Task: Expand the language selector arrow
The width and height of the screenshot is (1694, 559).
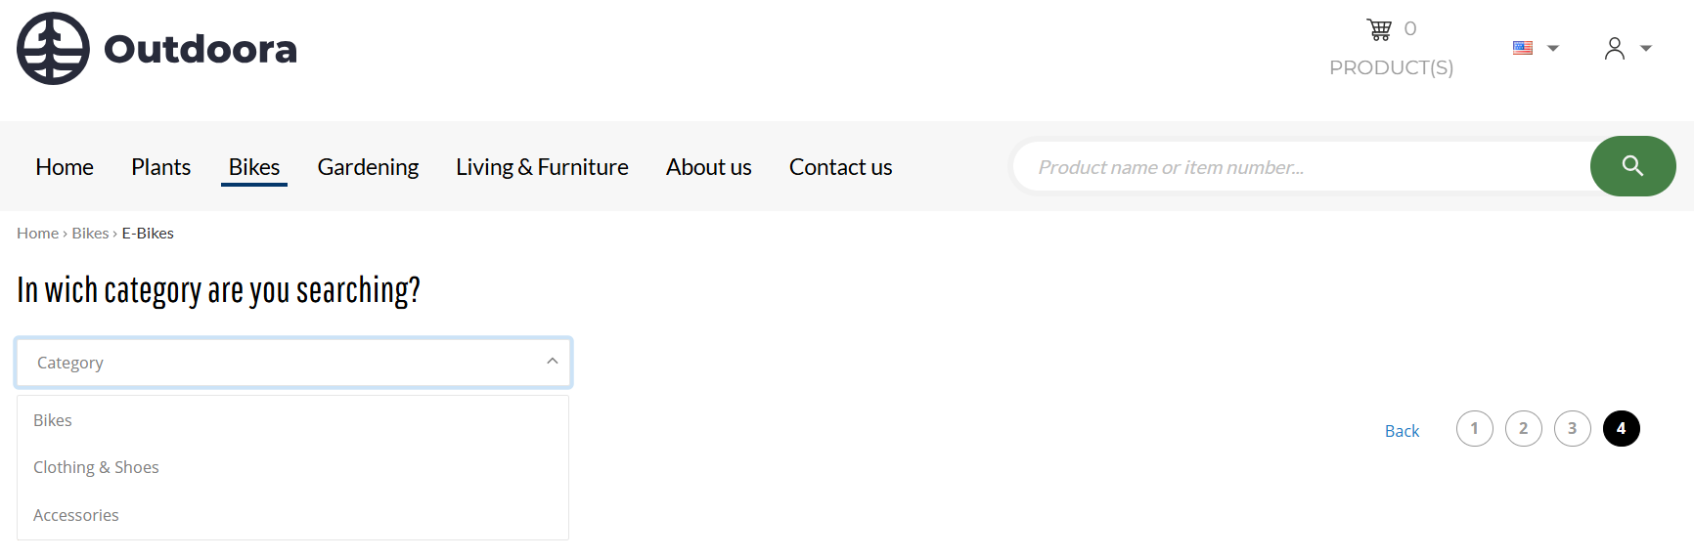Action: [1553, 48]
